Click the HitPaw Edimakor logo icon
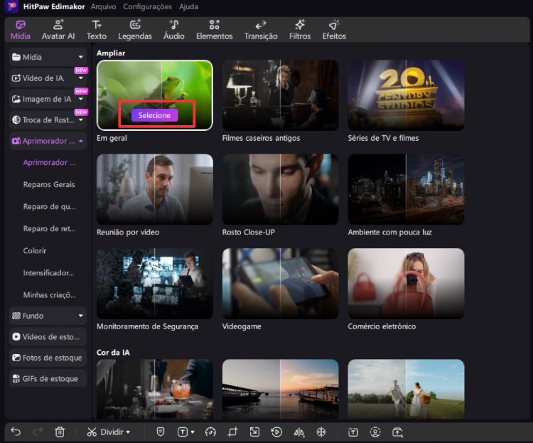 [12, 6]
